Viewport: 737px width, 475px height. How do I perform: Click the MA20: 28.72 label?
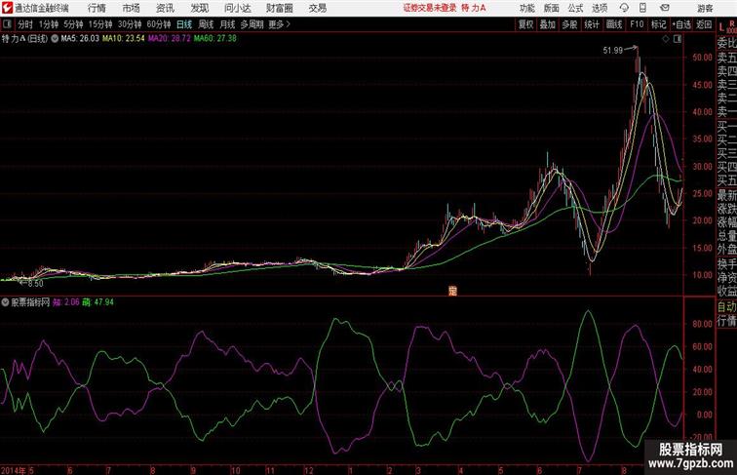(170, 39)
